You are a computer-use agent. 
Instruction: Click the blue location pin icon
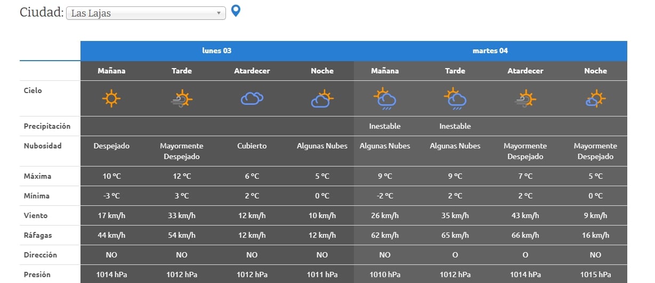[x=236, y=11]
